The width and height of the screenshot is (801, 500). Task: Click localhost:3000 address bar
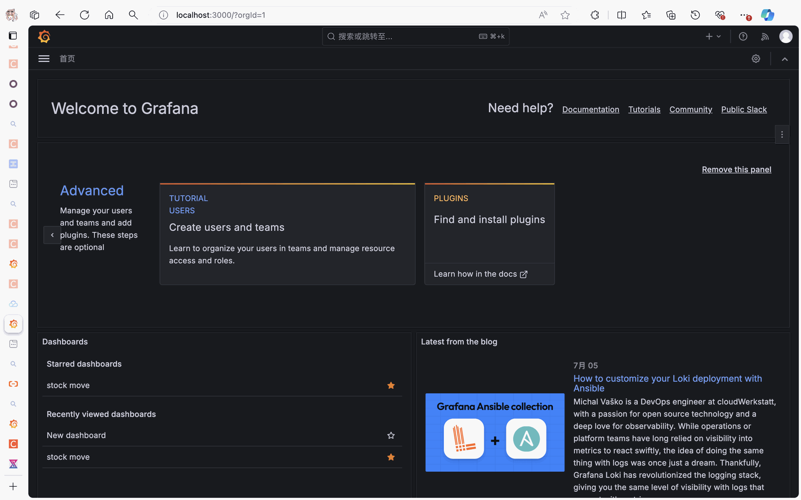221,15
